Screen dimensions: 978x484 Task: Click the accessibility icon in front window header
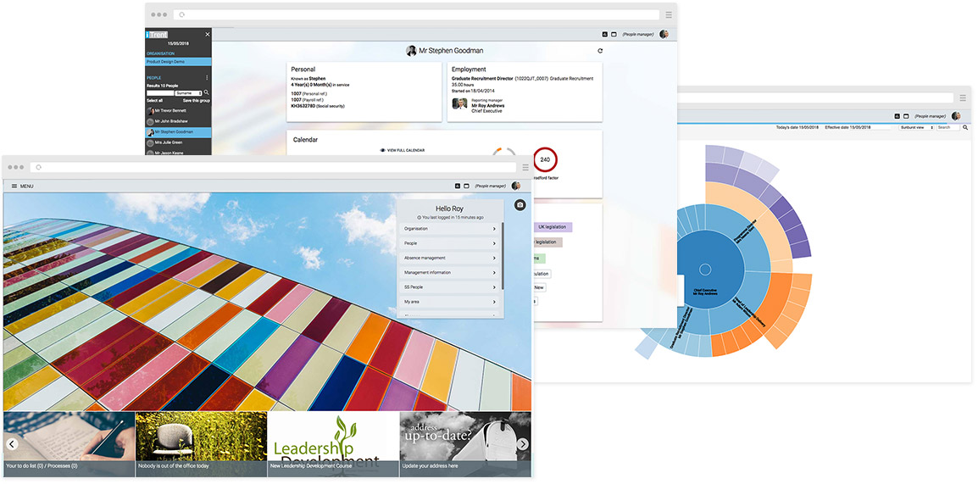click(457, 186)
